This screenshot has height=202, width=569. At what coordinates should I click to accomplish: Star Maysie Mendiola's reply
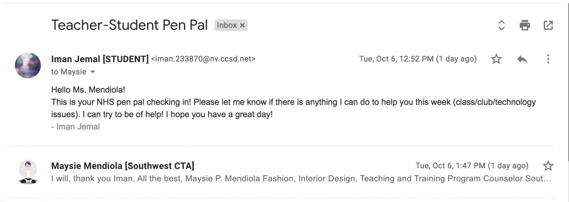coord(548,166)
